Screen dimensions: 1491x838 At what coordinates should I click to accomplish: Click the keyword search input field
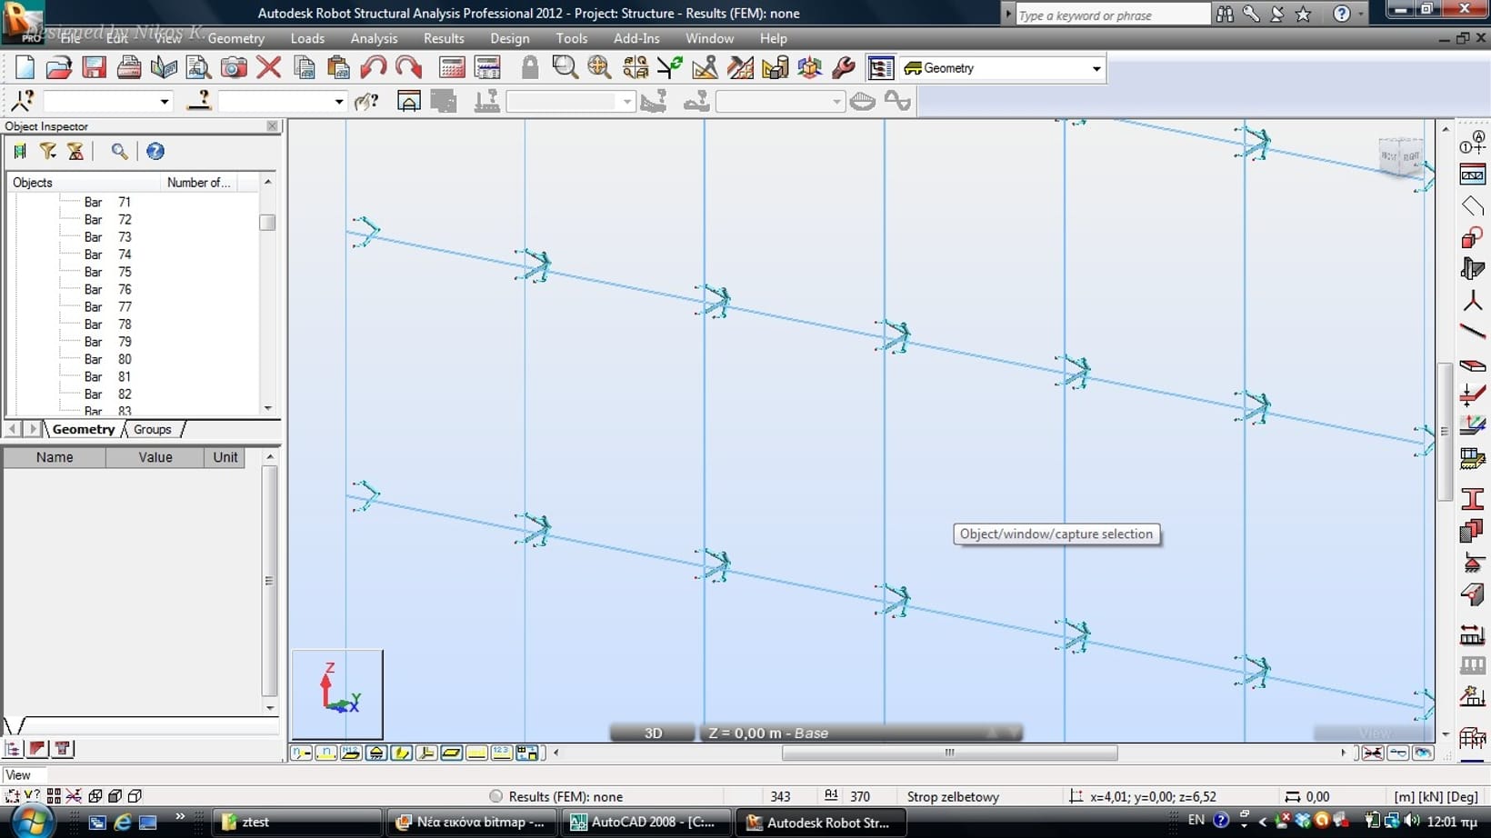click(x=1111, y=15)
